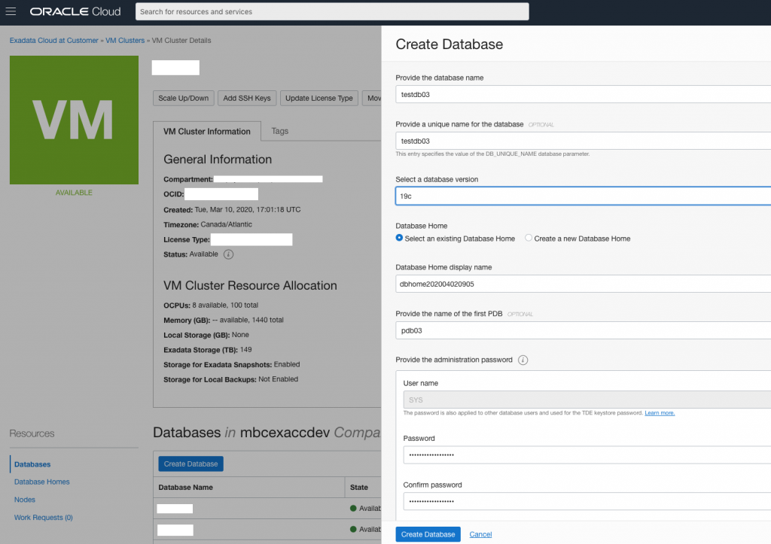Click the first PDB name field
Viewport: 771px width, 544px height.
583,330
